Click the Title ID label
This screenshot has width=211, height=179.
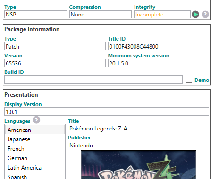[117, 39]
